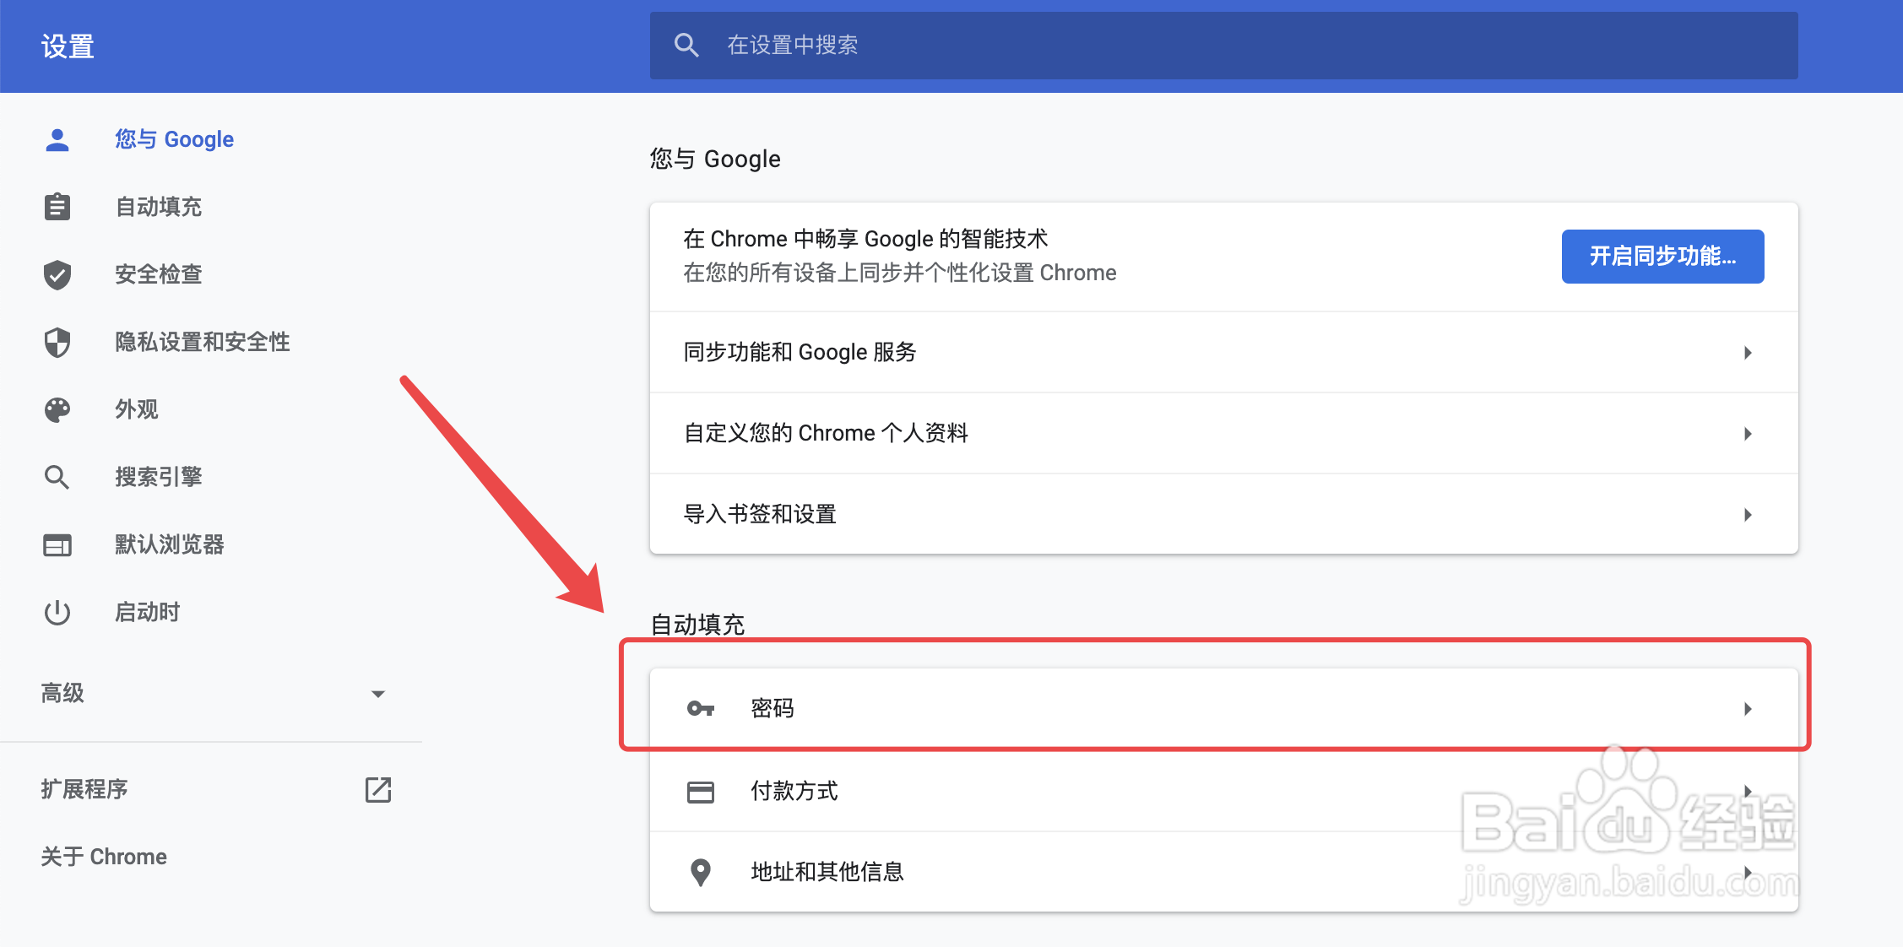Click the palette icon for 外观

pyautogui.click(x=57, y=409)
